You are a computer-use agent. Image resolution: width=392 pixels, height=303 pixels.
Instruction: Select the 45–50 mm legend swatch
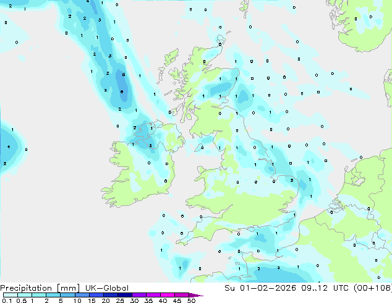(182, 295)
